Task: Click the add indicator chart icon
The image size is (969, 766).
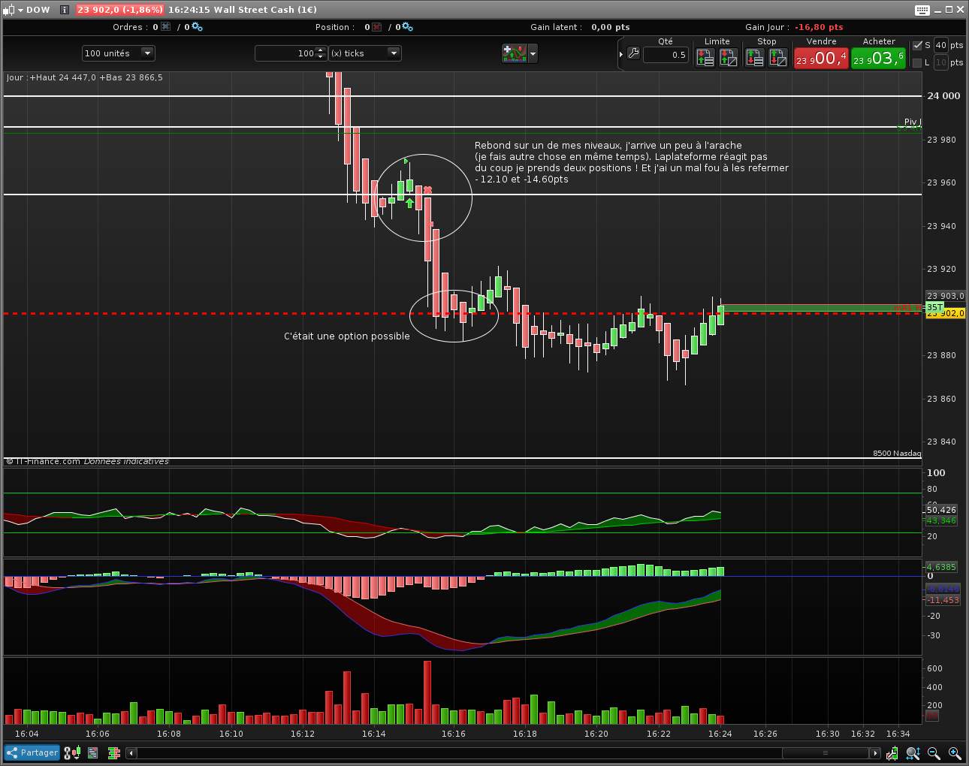Action: pyautogui.click(x=515, y=53)
